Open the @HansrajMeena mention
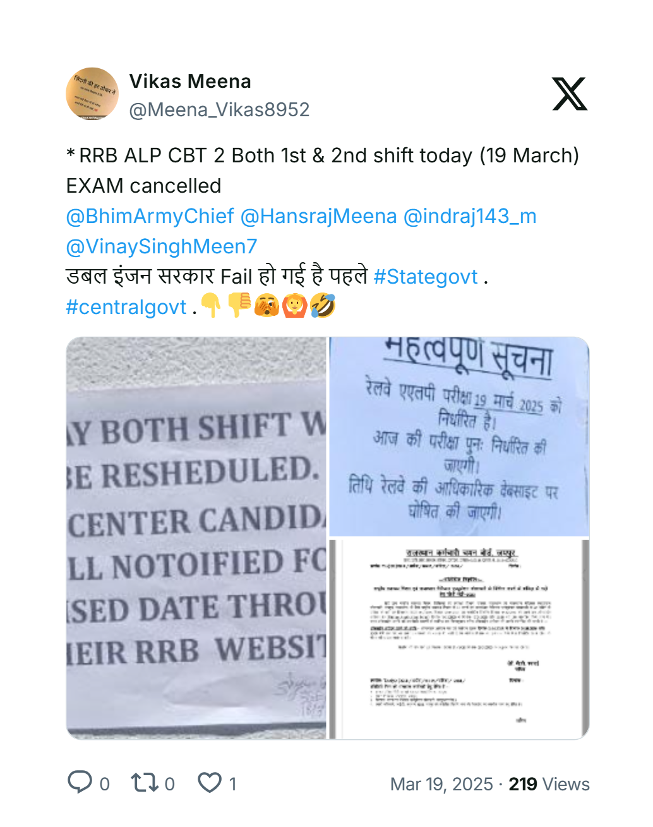The image size is (653, 827). (x=318, y=216)
